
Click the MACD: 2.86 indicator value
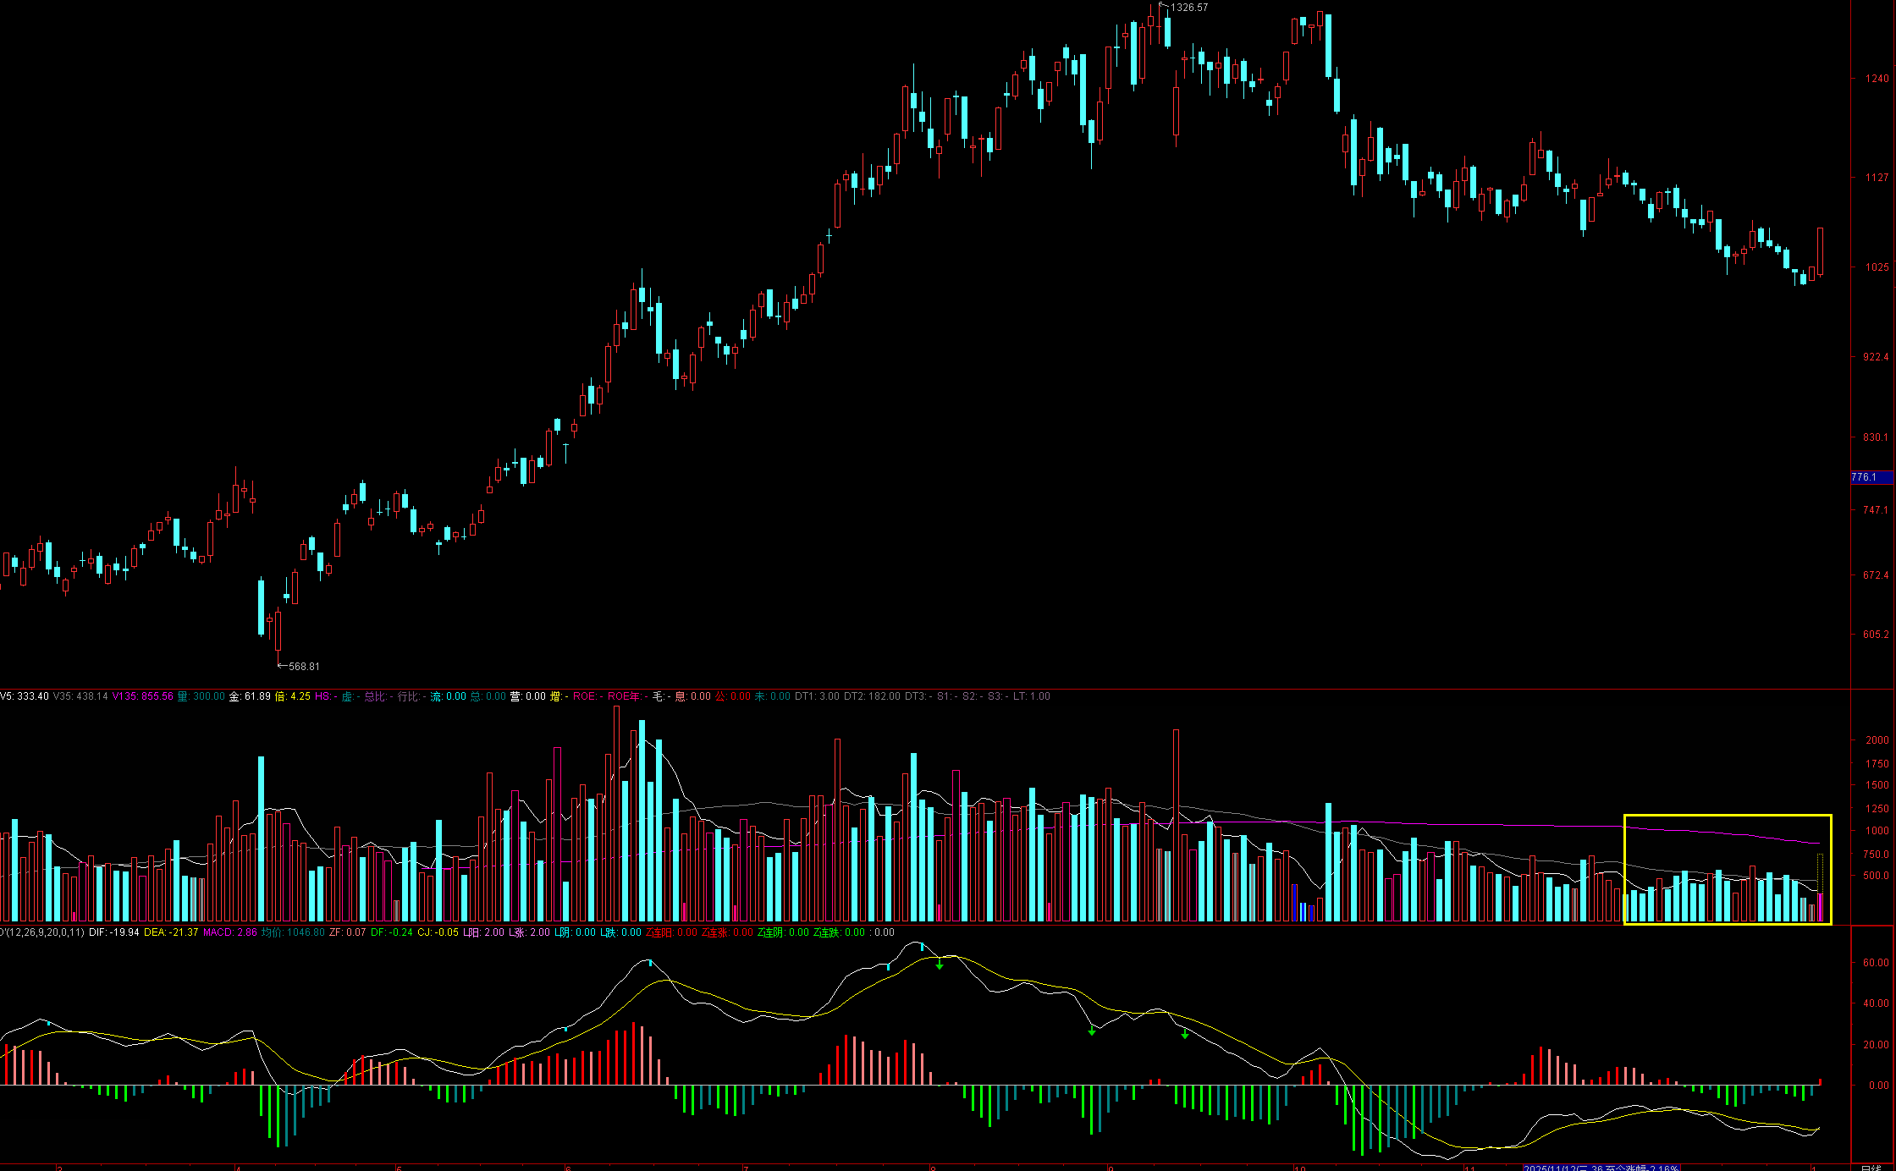tap(230, 932)
